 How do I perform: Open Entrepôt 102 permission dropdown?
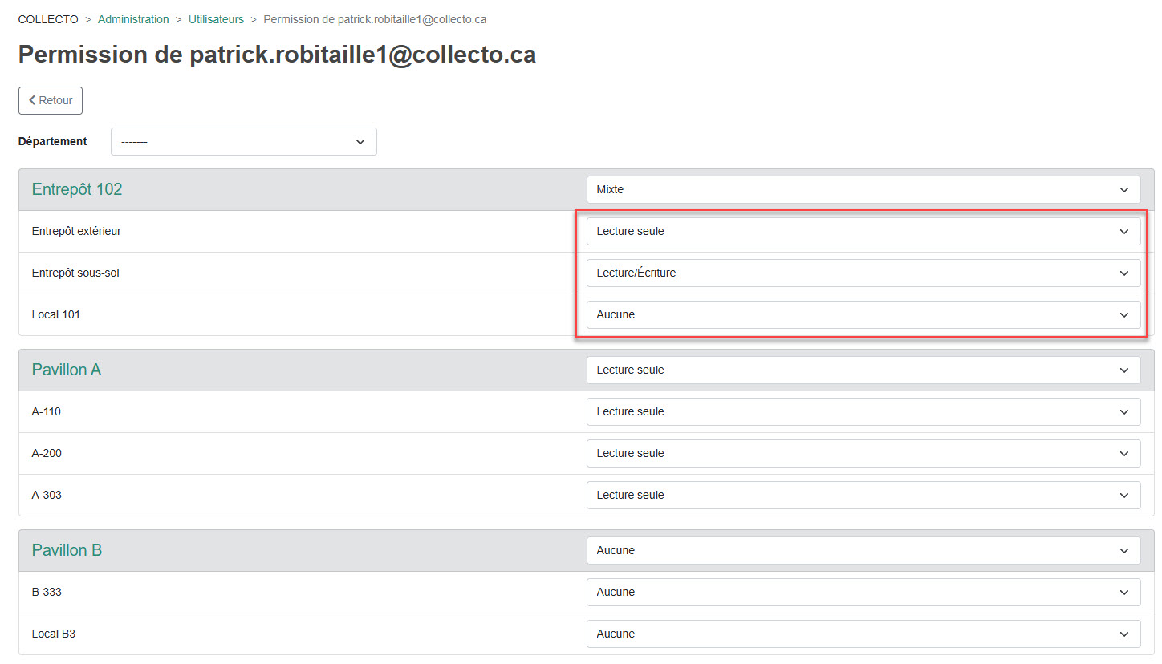click(863, 190)
